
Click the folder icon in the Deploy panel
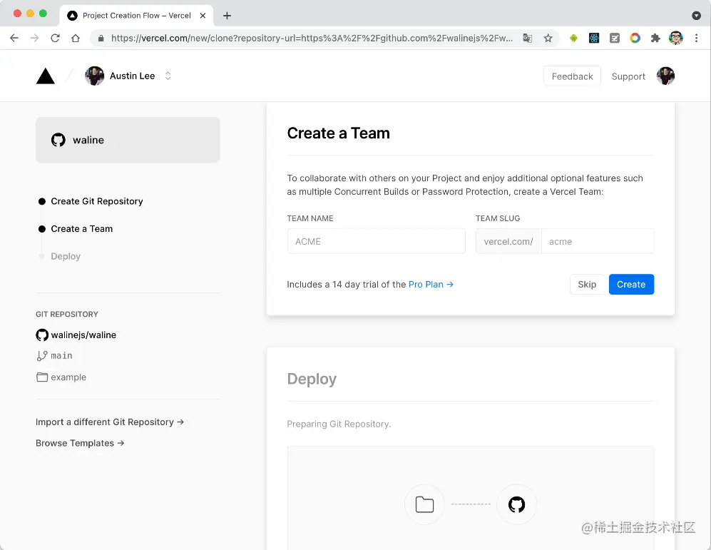point(424,504)
